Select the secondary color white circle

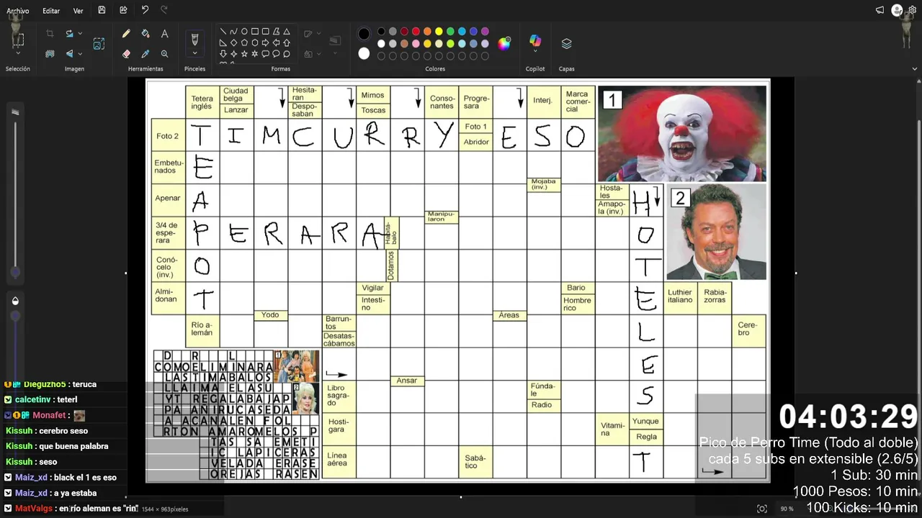coord(364,53)
